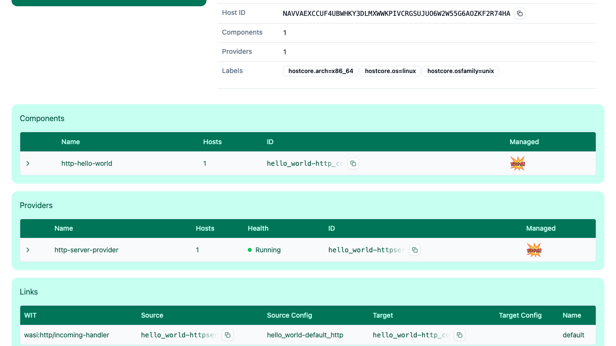Expand the http-hello-world component row

coord(28,163)
